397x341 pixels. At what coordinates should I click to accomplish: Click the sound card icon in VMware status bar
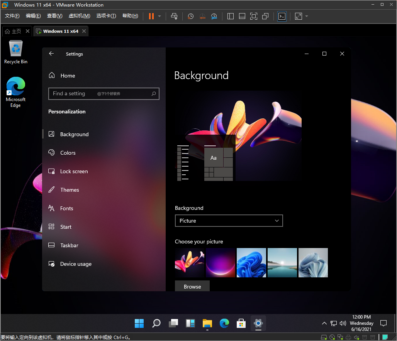[356, 337]
